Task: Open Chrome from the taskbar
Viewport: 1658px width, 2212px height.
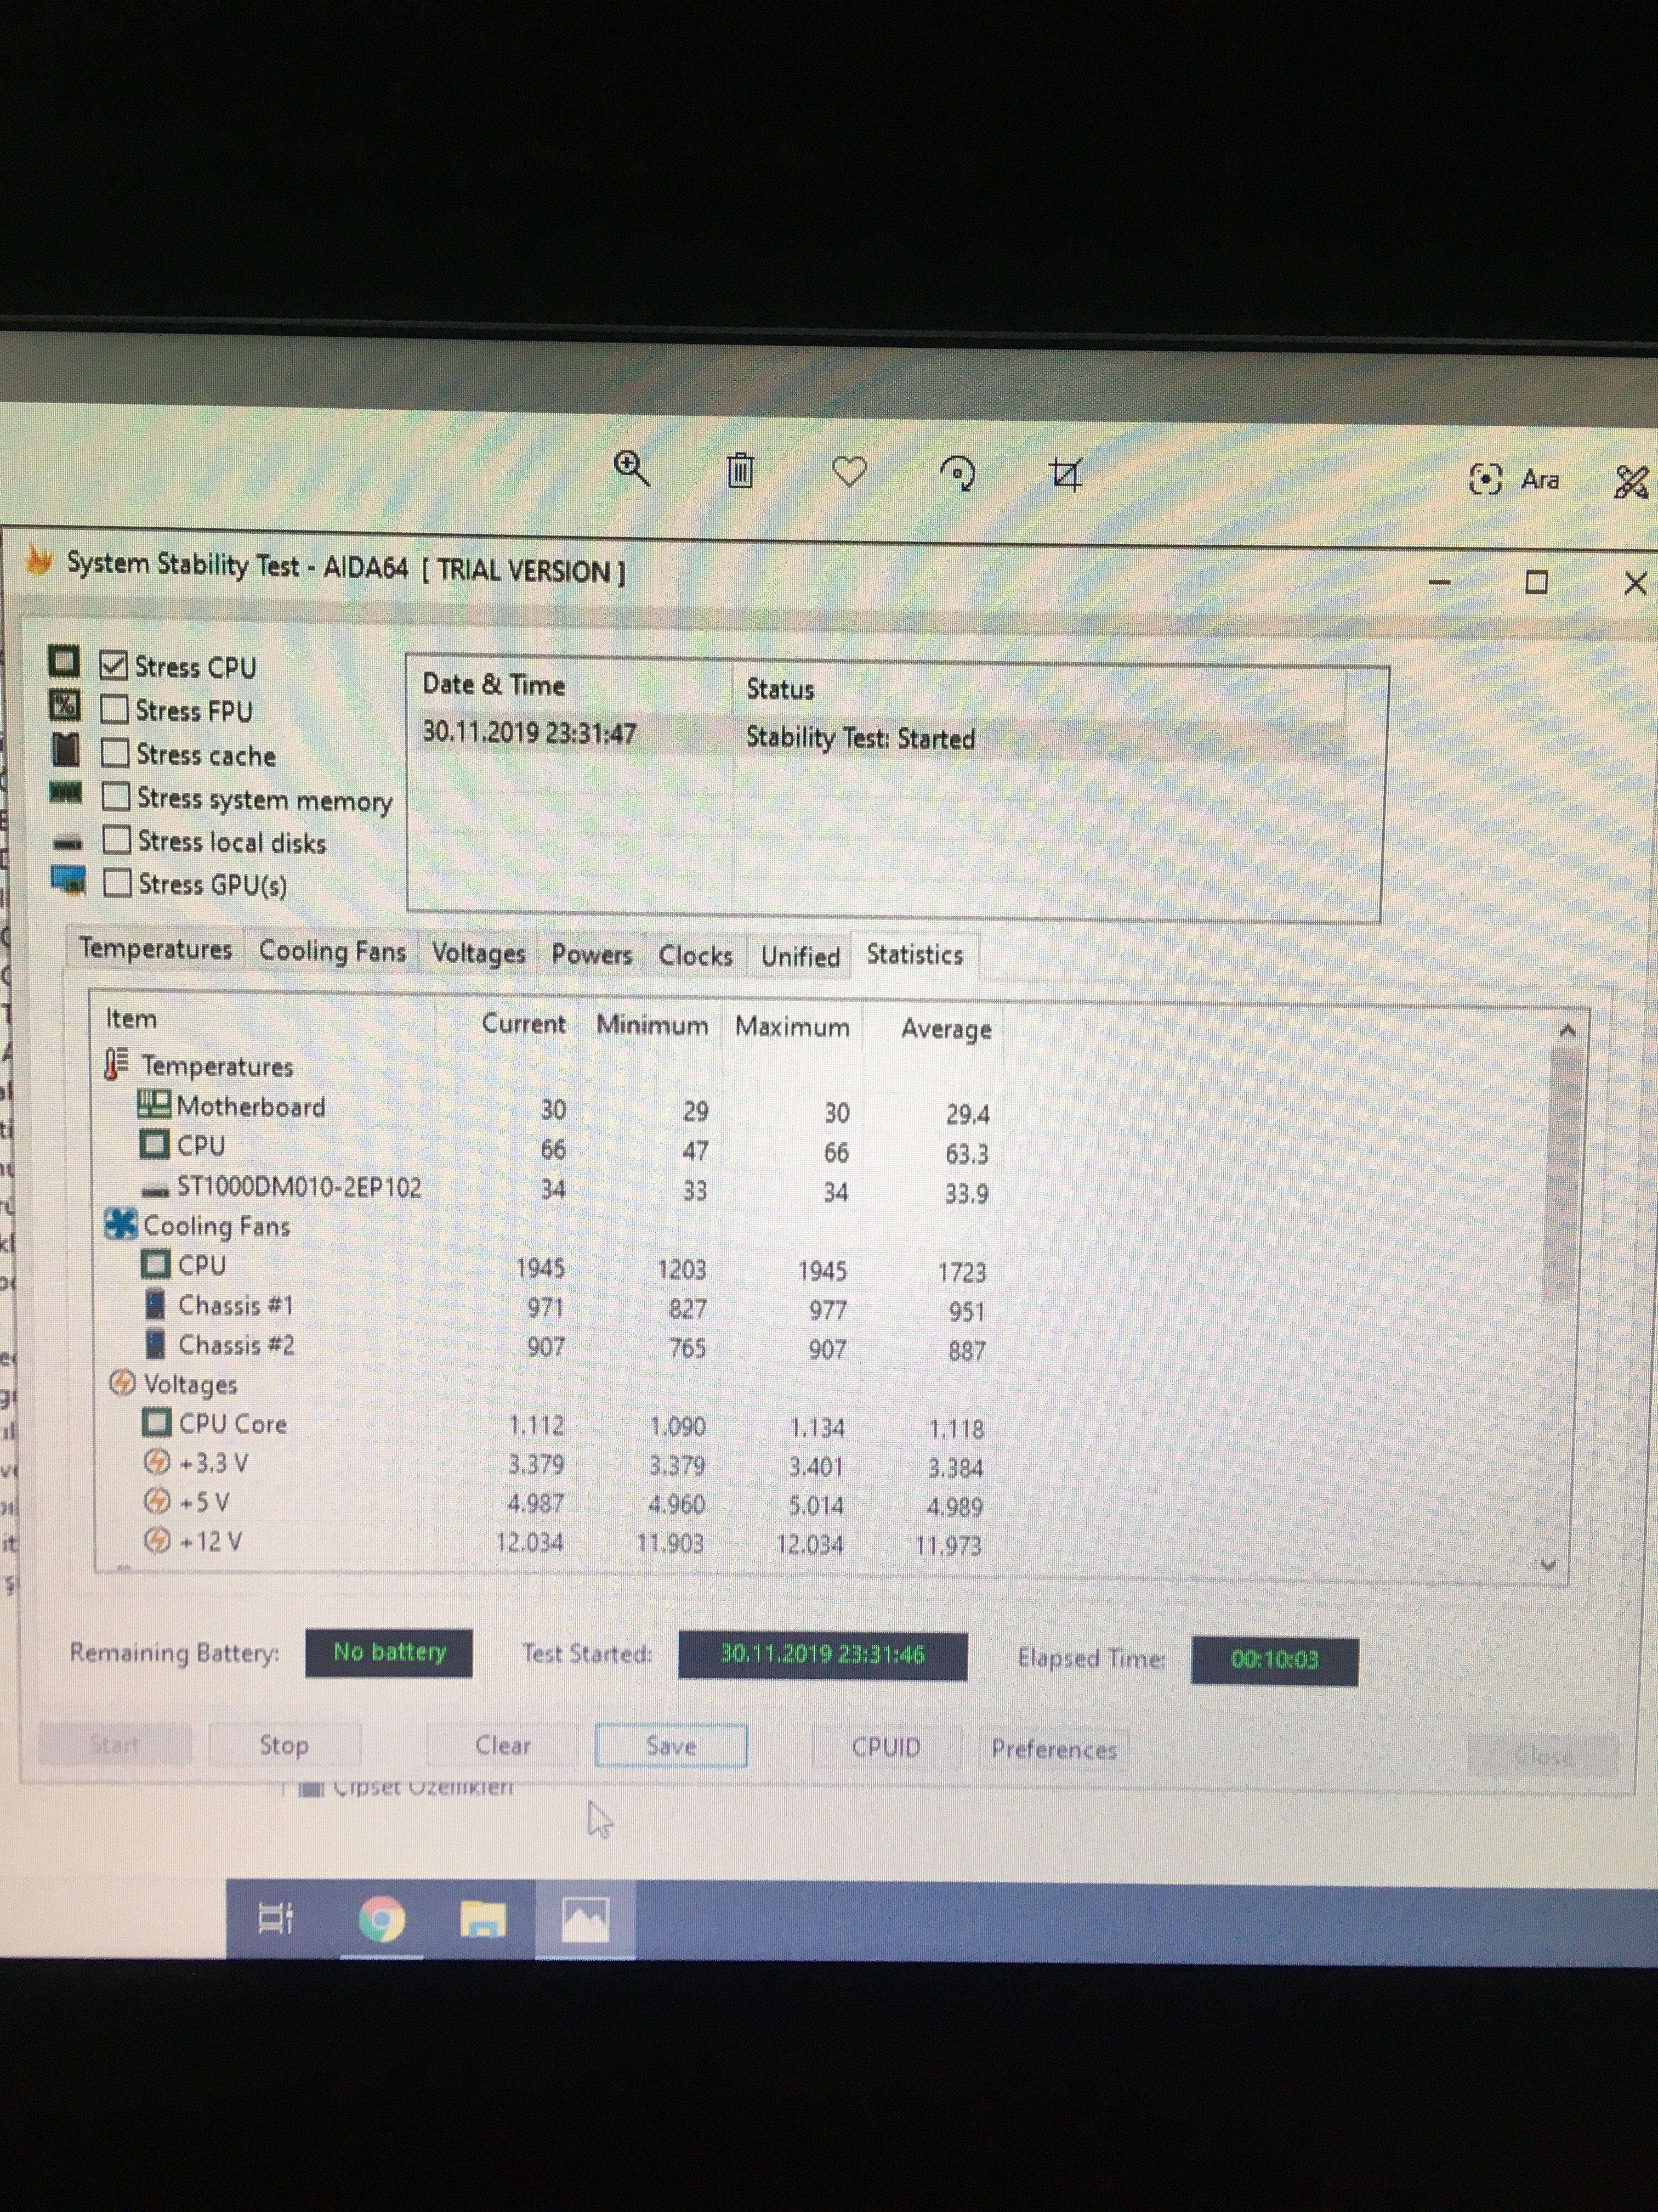Action: [x=382, y=1919]
